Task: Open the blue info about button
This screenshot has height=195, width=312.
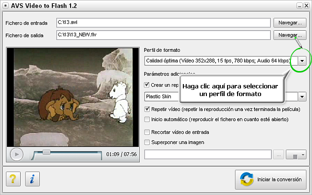Action: point(33,179)
